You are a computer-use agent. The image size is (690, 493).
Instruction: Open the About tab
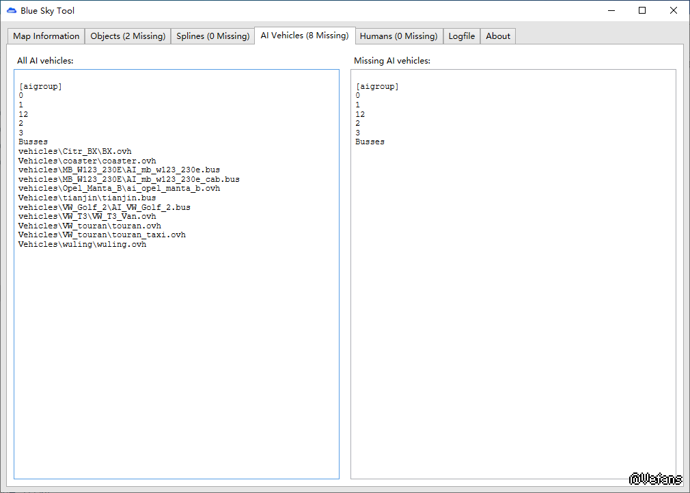pyautogui.click(x=498, y=36)
